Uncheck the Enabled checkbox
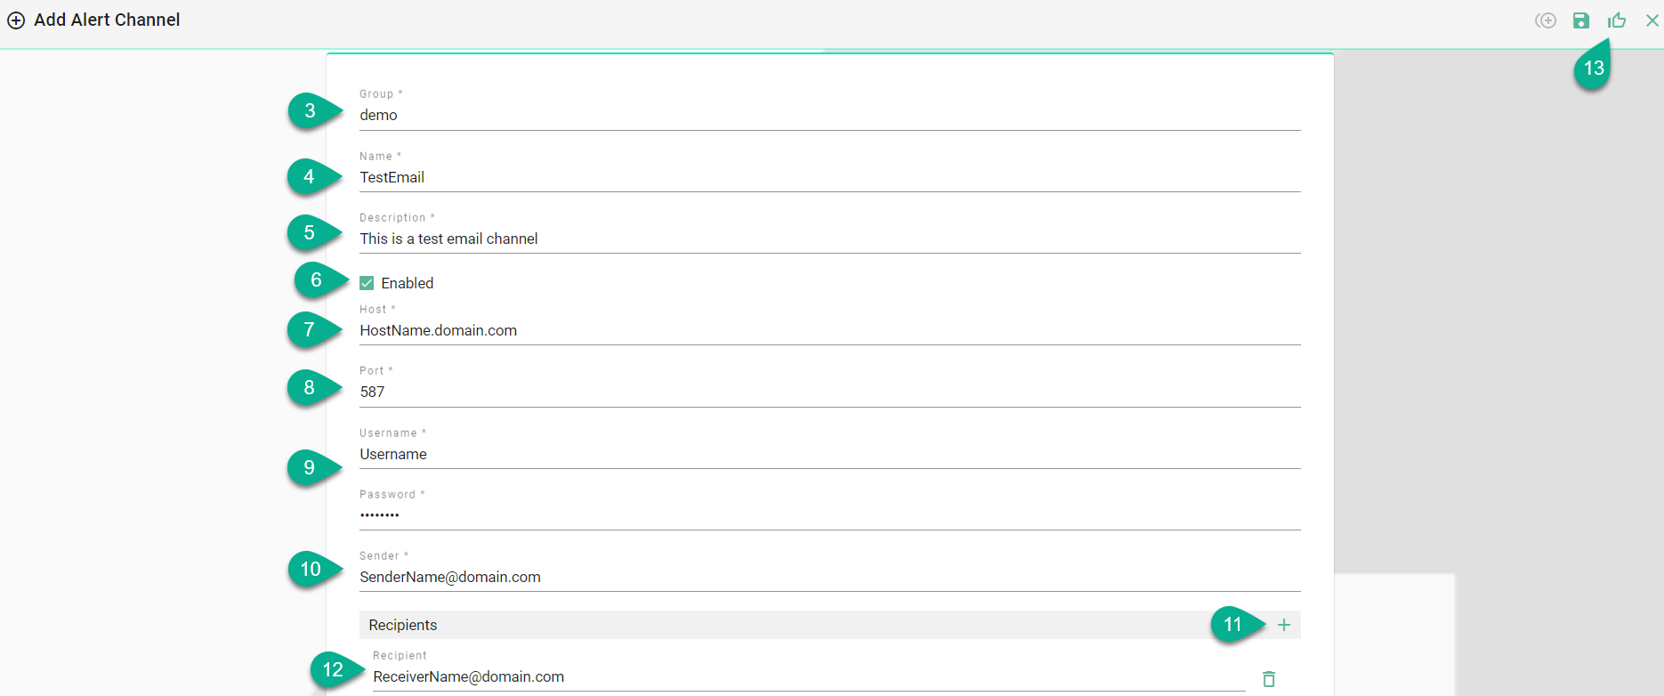This screenshot has width=1664, height=696. click(367, 283)
